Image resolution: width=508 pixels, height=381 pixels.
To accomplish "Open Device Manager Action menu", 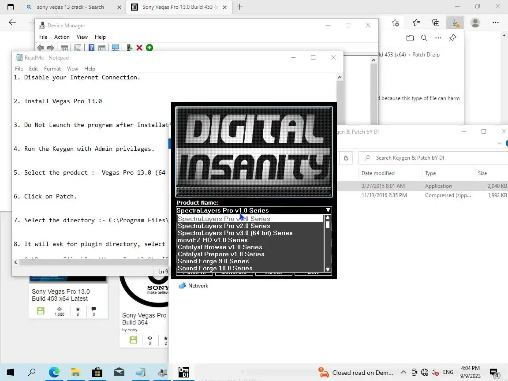I will click(x=62, y=37).
